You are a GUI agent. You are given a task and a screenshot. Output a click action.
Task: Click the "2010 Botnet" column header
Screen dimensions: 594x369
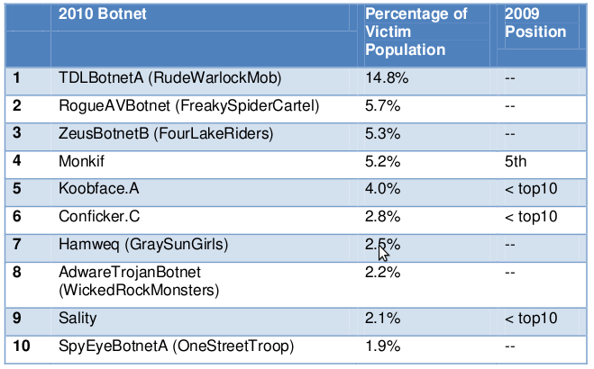coord(102,14)
